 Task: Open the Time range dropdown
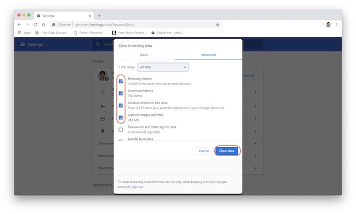[x=163, y=67]
